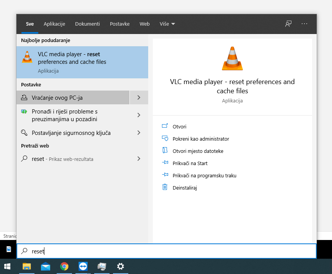Open TeamViewer from the taskbar
The height and width of the screenshot is (274, 332).
point(83,266)
